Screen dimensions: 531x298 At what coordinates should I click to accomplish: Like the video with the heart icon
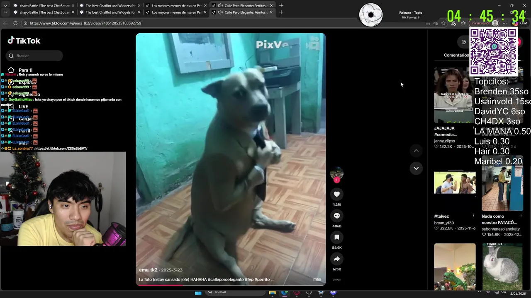coord(337,194)
